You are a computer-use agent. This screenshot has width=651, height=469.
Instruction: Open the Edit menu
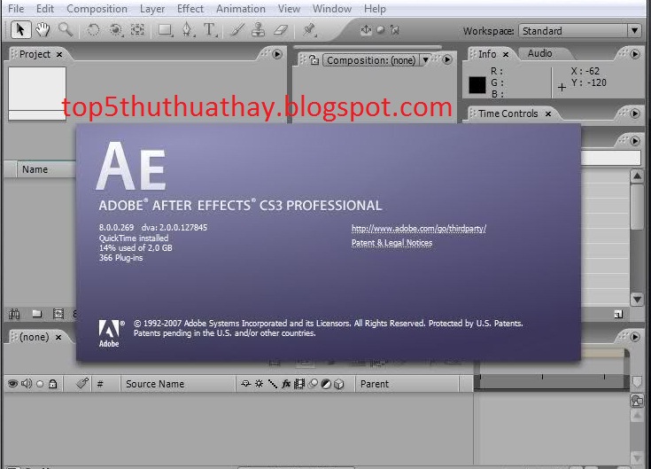tap(45, 9)
